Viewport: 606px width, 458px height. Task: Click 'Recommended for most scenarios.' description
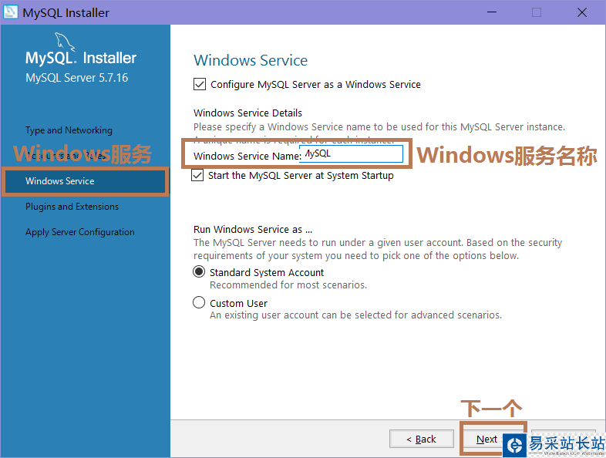click(x=288, y=285)
